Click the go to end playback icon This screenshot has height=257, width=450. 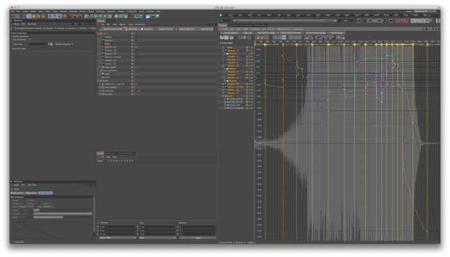[391, 21]
